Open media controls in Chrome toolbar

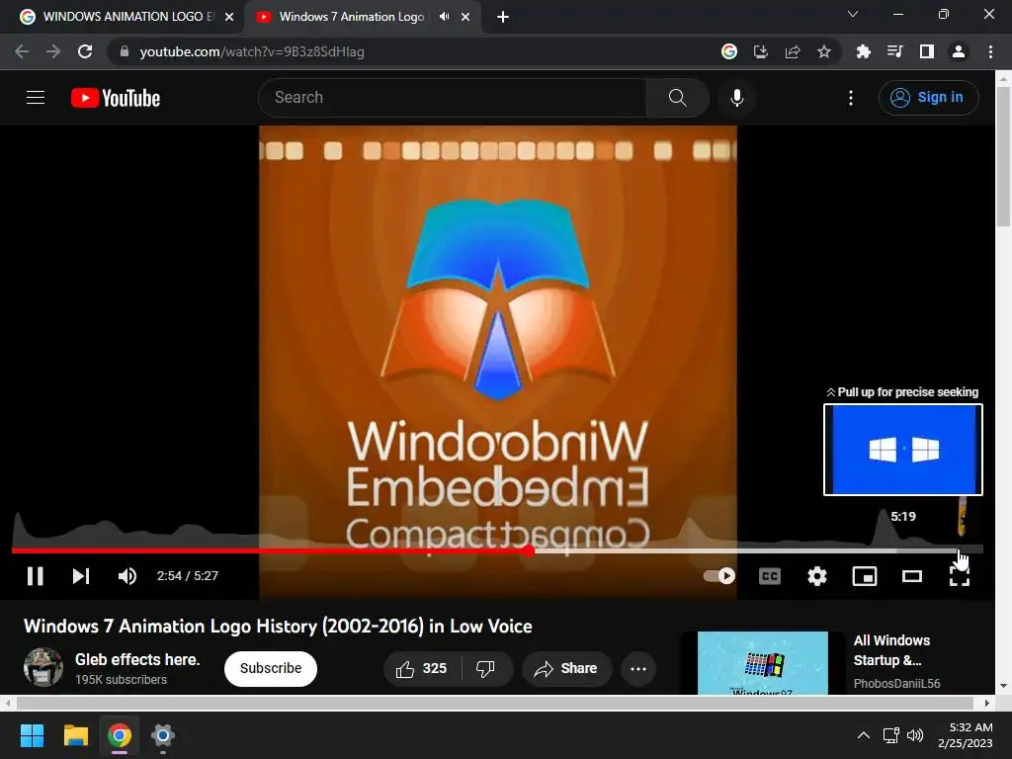894,51
